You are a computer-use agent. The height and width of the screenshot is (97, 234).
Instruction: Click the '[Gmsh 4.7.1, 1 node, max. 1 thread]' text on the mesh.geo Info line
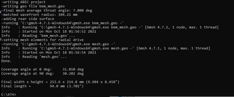173,48
